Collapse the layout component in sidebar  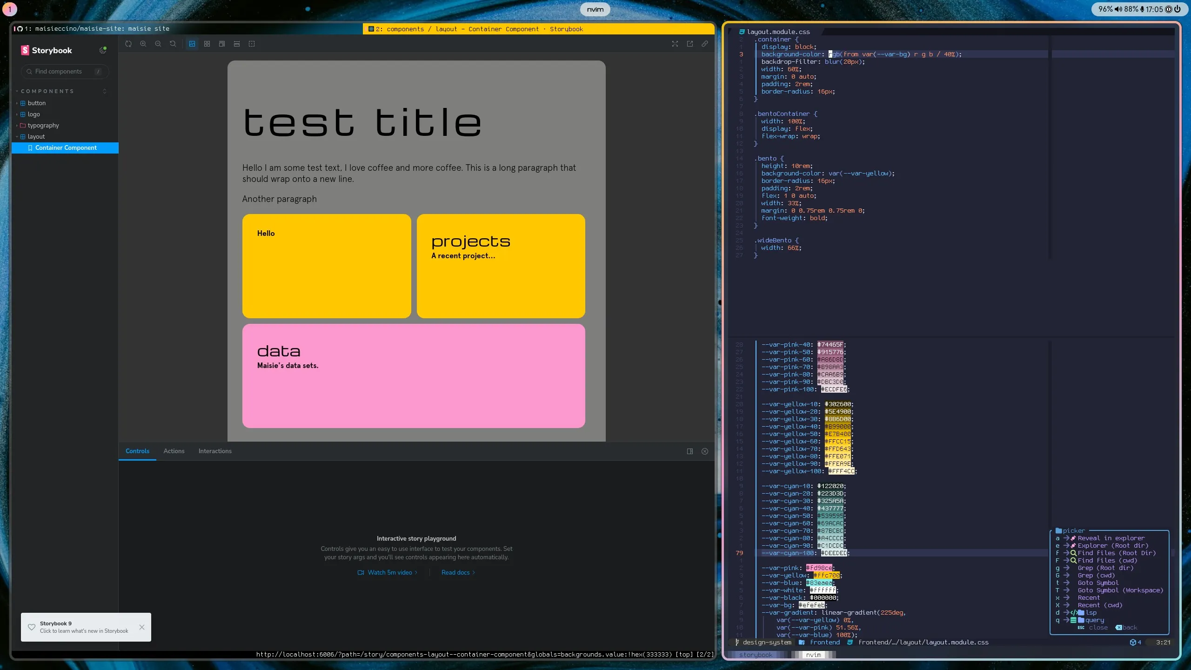(36, 136)
